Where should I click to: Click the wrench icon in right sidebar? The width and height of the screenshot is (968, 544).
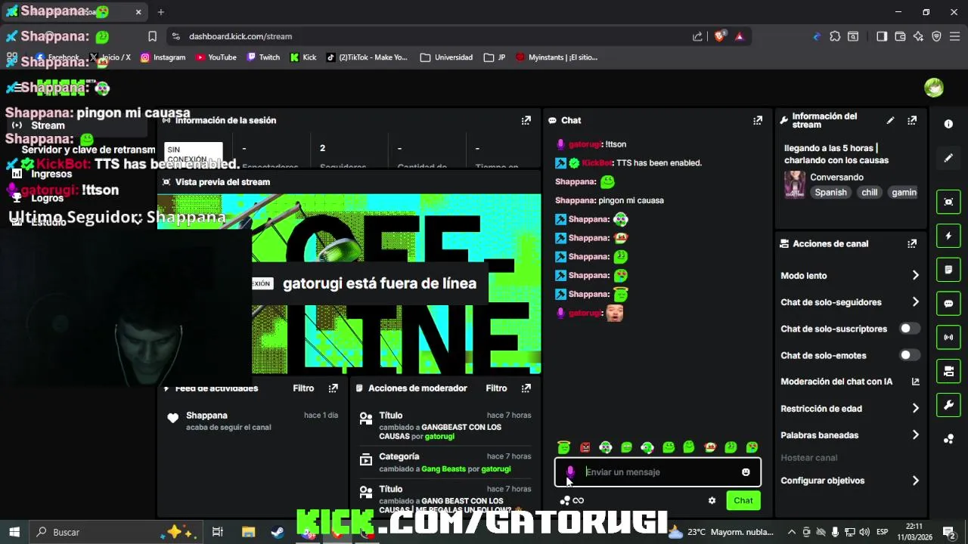[x=948, y=405]
